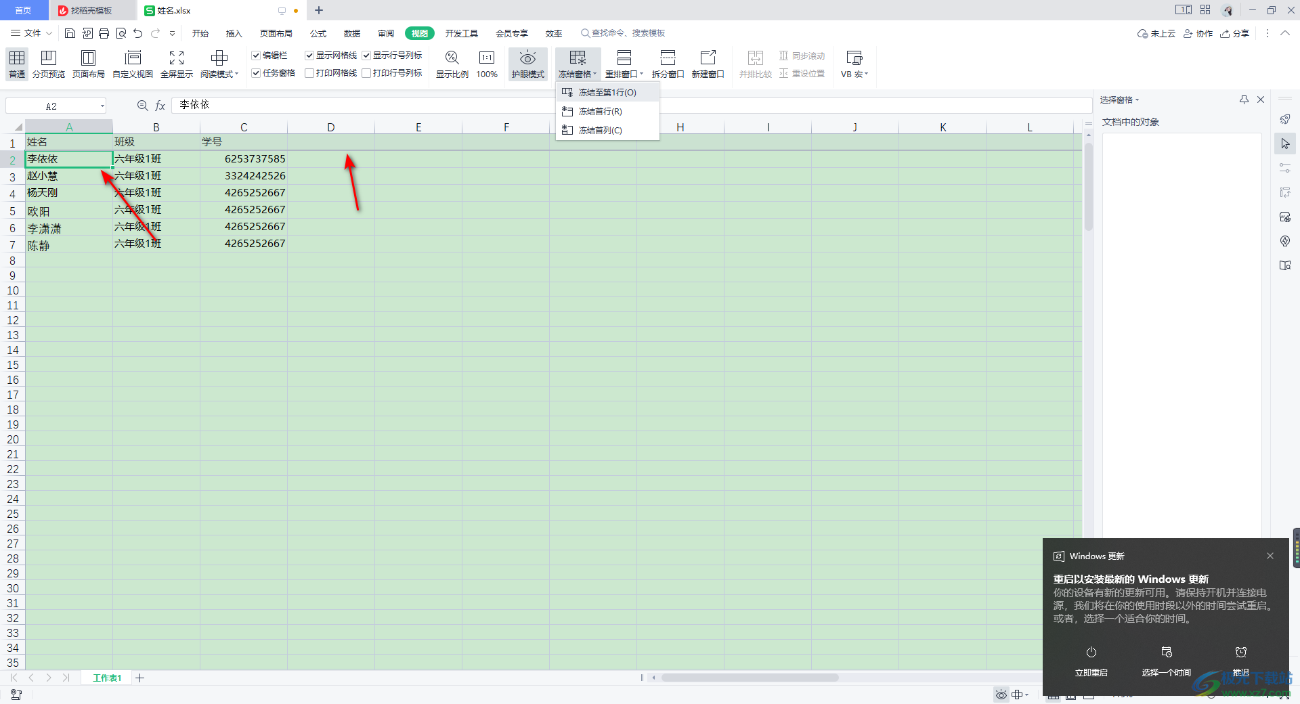Click the horizontal scrollbar at sheet bottom
This screenshot has height=704, width=1300.
[750, 678]
